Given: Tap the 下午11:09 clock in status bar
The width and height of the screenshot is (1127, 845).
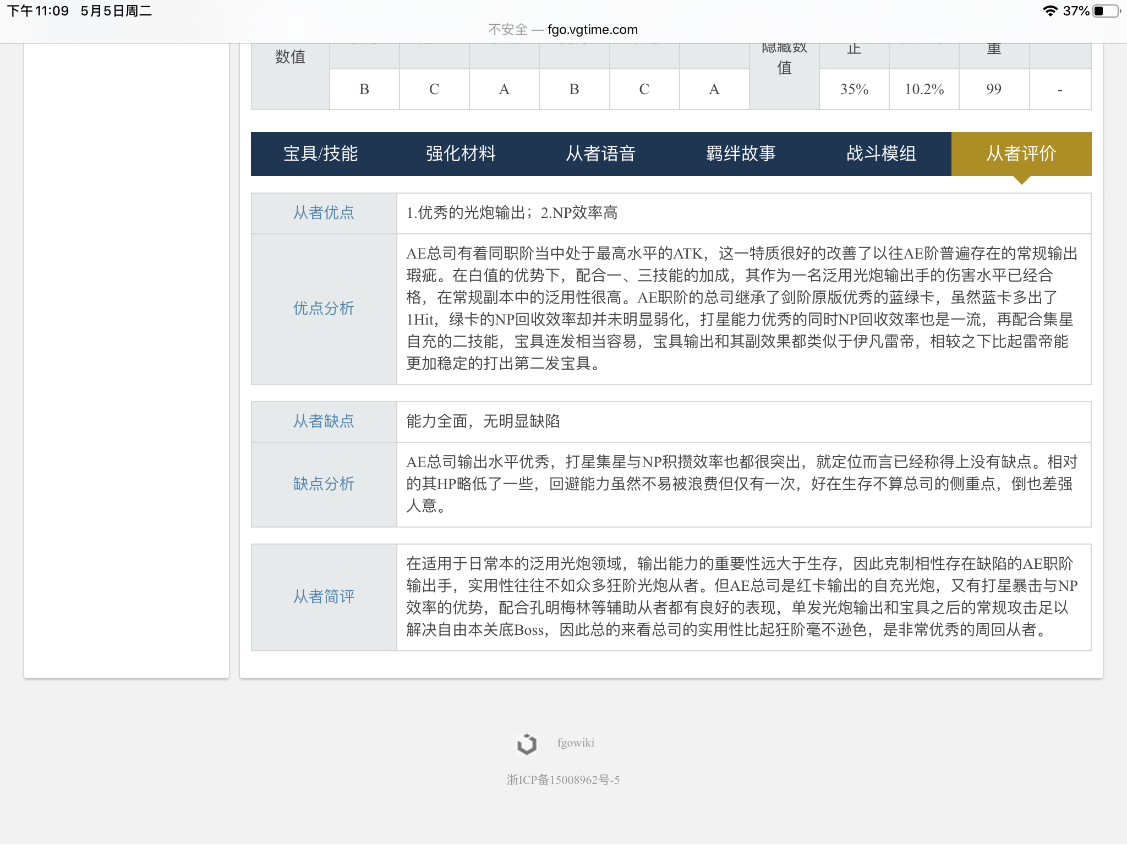Looking at the screenshot, I should [x=38, y=11].
